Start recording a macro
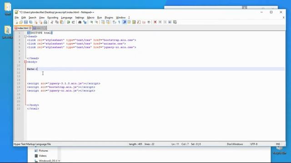 coord(155,22)
